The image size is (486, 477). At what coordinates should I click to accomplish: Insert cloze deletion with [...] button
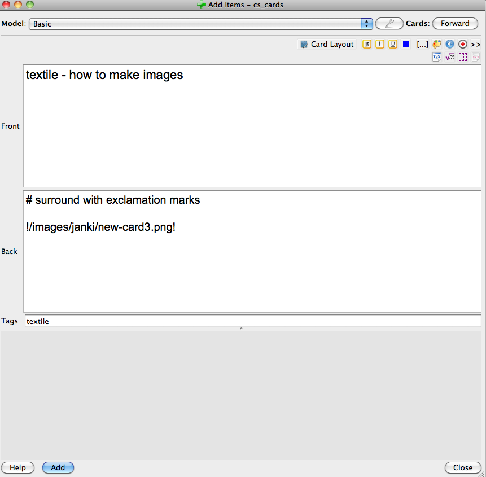[422, 44]
